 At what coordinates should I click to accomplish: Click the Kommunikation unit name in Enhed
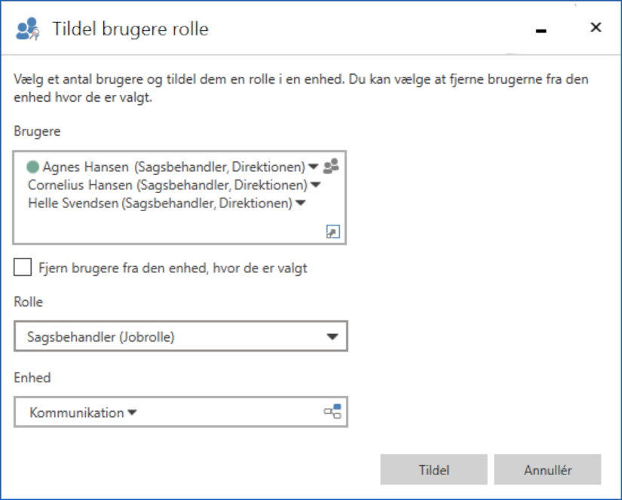(76, 413)
